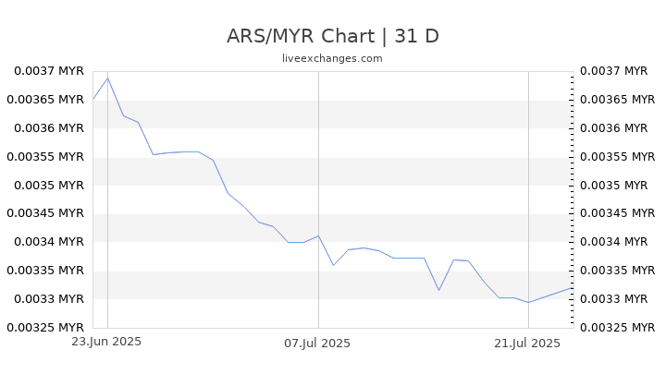Screen dimensions: 666x374
Task: Click the line's lowest point at 21 July
Action: tap(528, 302)
